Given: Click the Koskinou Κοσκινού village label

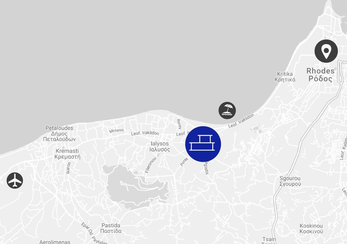Looking at the screenshot, I should 311,229.
